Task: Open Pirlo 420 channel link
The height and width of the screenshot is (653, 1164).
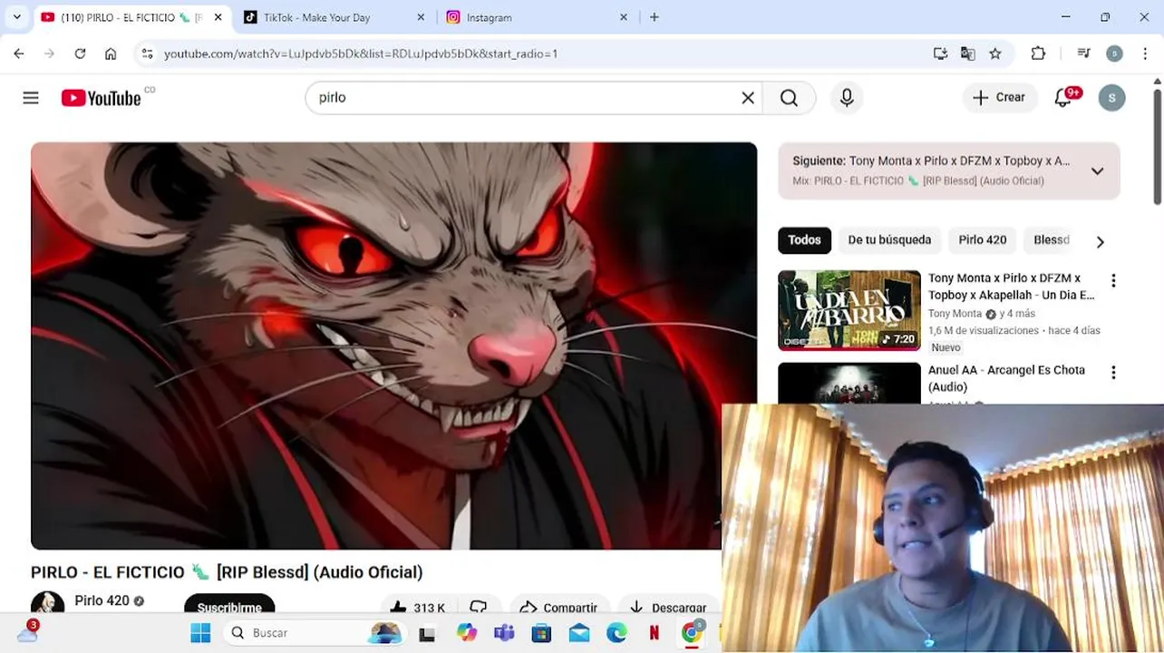Action: pos(102,600)
